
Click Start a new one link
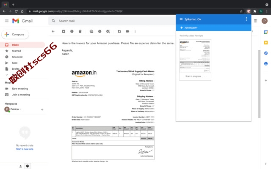pyautogui.click(x=25, y=149)
